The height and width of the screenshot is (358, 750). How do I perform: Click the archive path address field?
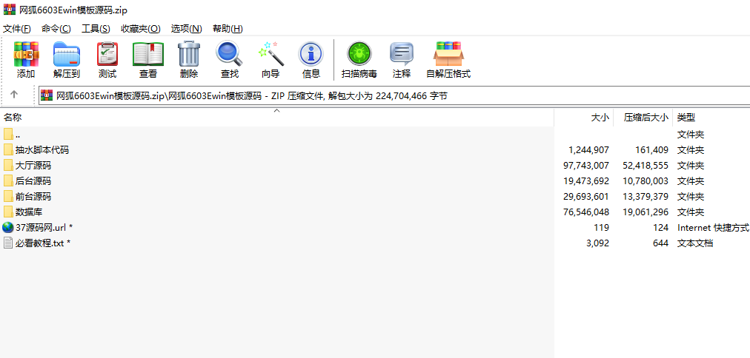(394, 96)
